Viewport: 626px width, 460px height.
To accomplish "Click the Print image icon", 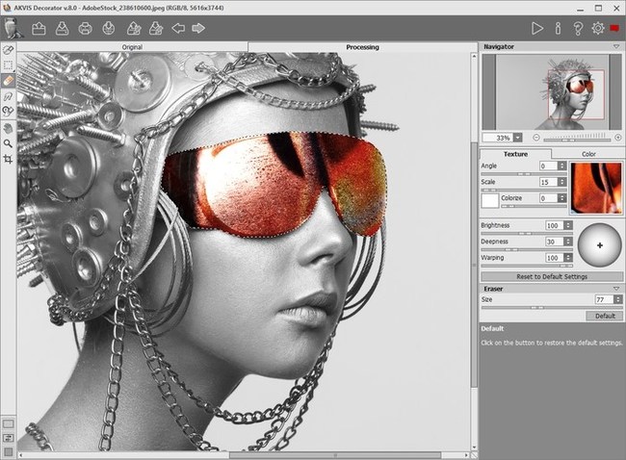I will [85, 28].
